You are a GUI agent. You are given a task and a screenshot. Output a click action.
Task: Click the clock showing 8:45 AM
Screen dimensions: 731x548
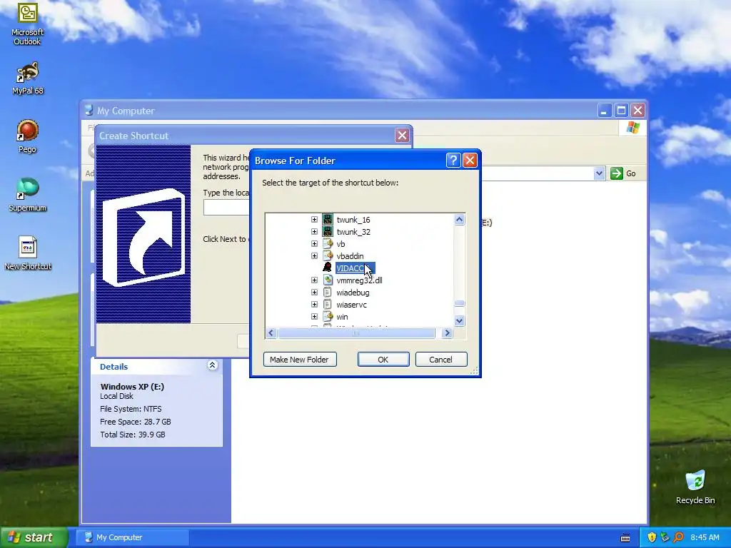pyautogui.click(x=705, y=537)
